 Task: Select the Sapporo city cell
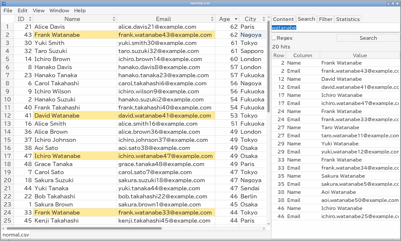[x=253, y=51]
